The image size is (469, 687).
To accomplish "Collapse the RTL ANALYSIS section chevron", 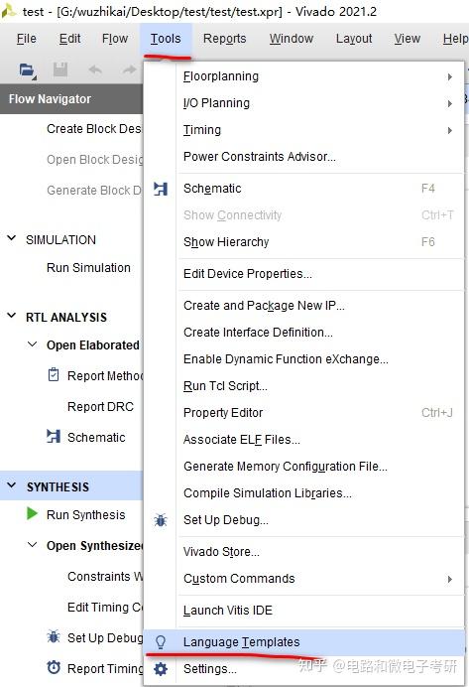I will (x=12, y=316).
